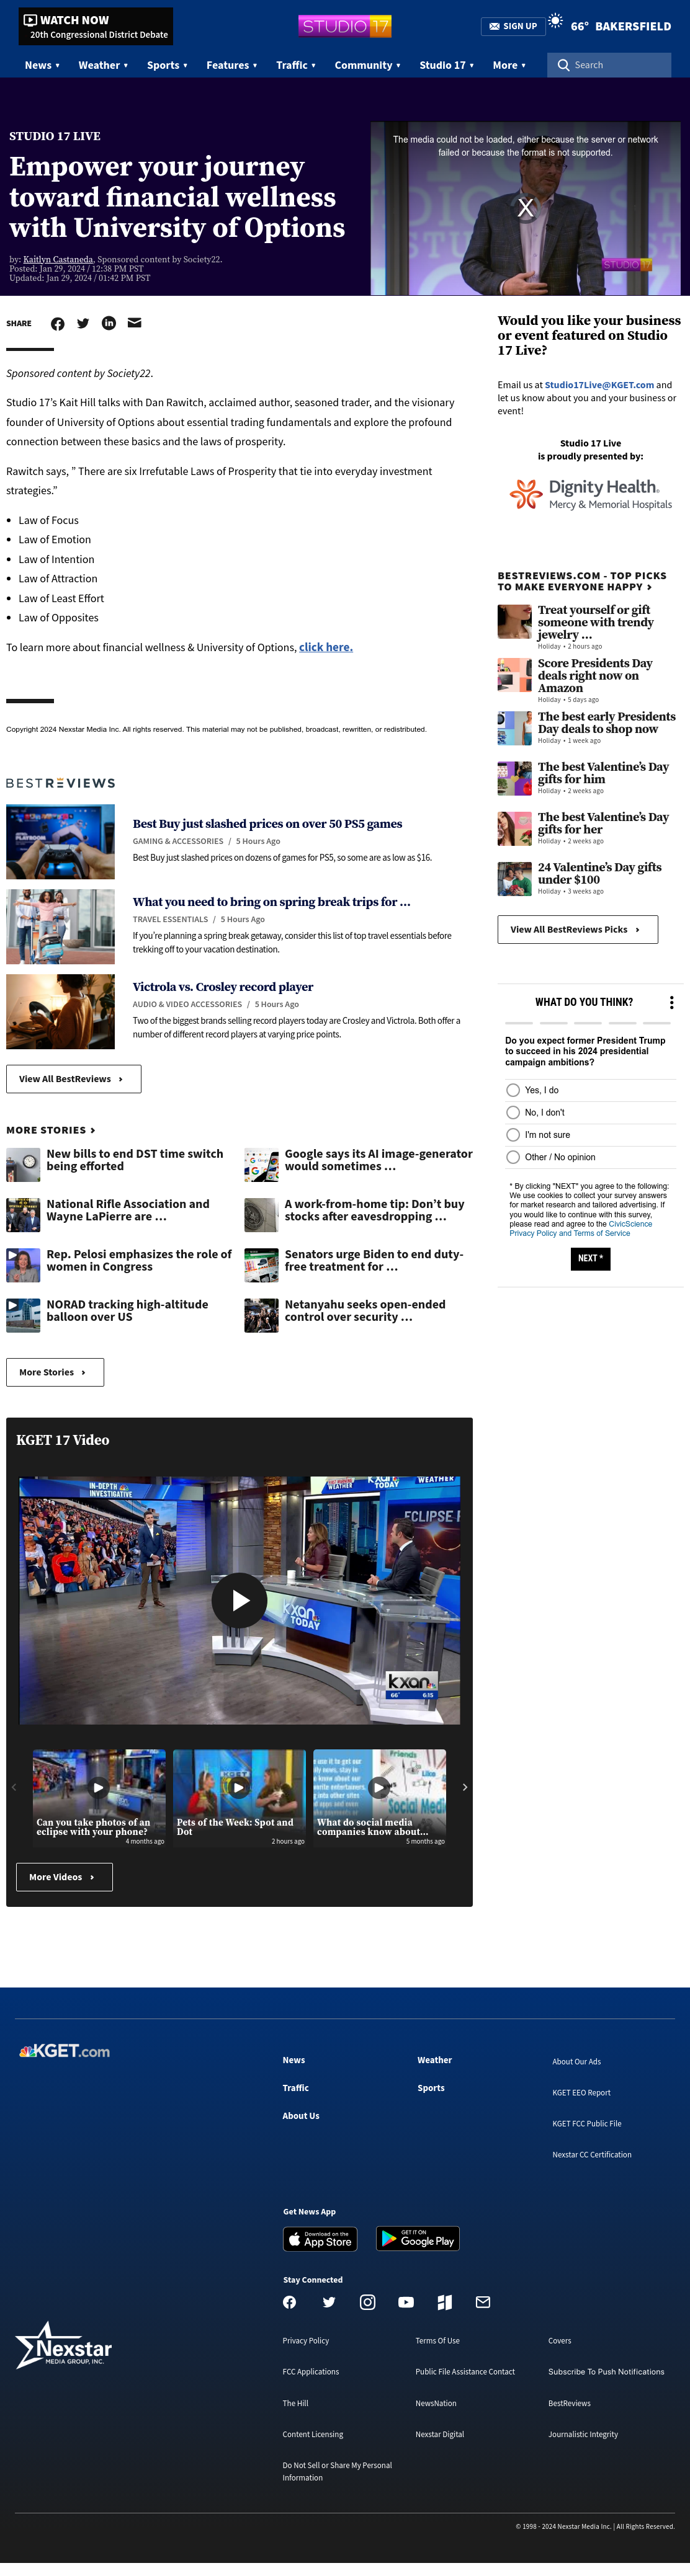Select 'I'm not sure' poll option
This screenshot has width=690, height=2576.
[513, 1135]
